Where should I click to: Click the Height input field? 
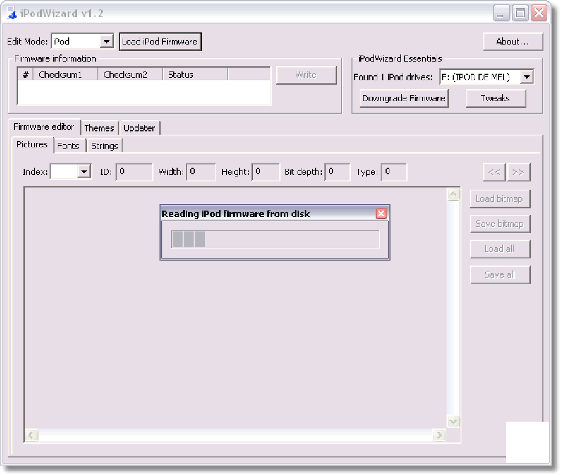coord(266,172)
